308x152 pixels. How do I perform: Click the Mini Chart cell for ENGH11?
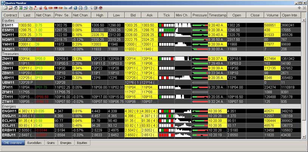point(183,111)
